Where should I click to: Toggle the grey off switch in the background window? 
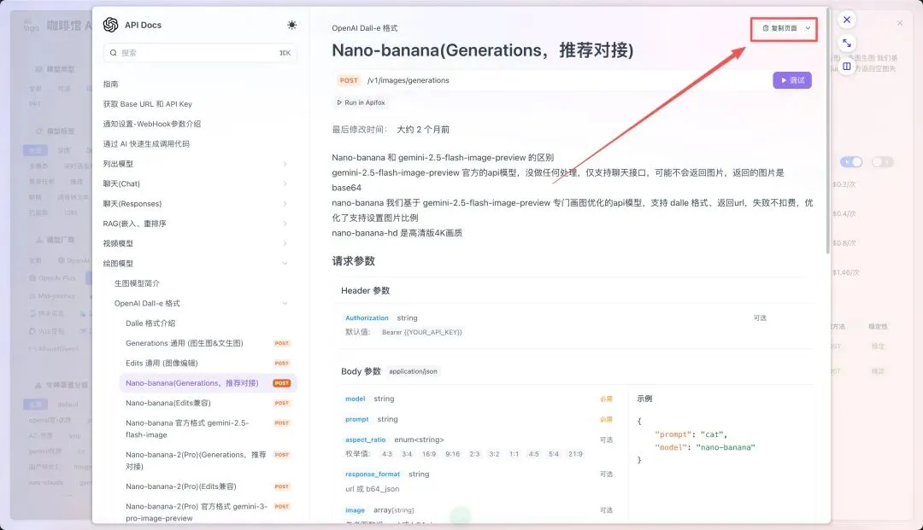(882, 161)
